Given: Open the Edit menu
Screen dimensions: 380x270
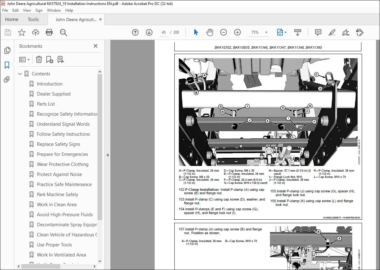Looking at the screenshot, I should [x=15, y=10].
